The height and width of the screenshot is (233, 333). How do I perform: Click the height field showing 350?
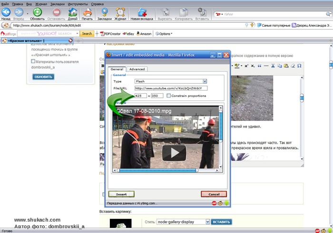click(157, 96)
